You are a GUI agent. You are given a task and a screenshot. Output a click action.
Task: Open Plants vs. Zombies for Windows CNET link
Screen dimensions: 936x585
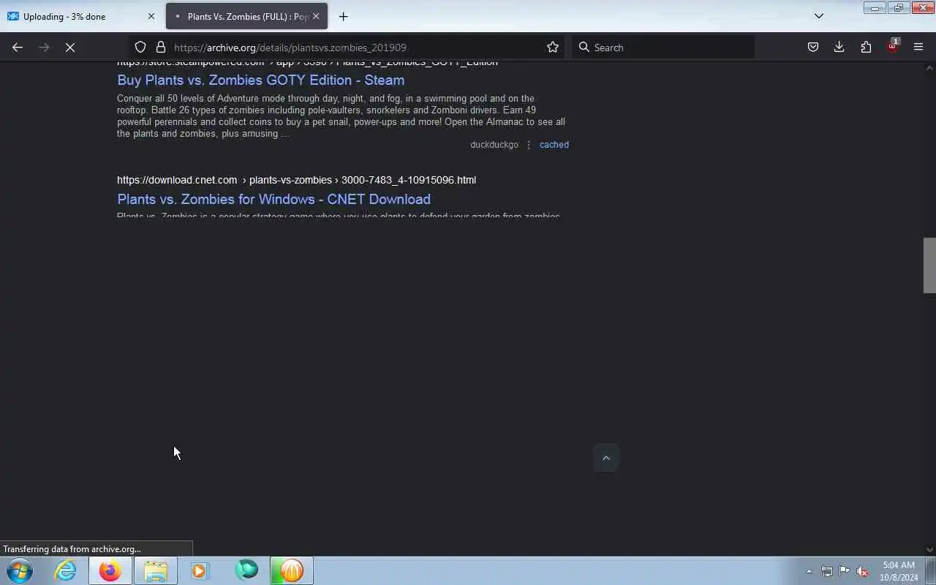pyautogui.click(x=273, y=199)
